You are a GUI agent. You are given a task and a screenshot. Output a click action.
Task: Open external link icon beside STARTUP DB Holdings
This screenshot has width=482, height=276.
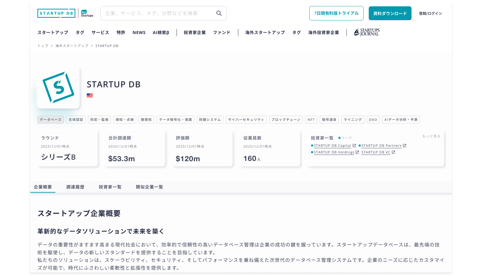[357, 152]
